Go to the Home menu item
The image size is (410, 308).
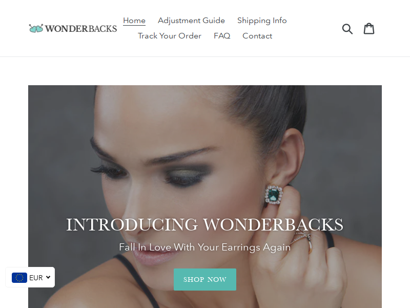tap(134, 21)
